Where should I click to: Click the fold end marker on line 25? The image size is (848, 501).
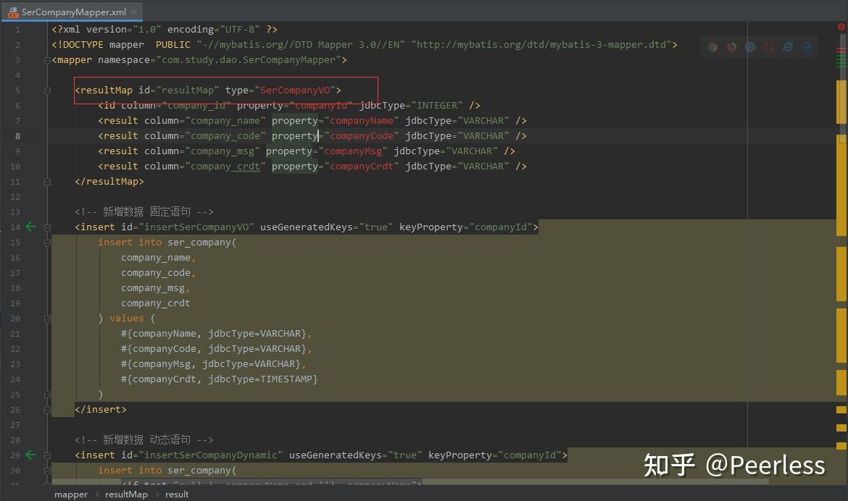coord(47,395)
